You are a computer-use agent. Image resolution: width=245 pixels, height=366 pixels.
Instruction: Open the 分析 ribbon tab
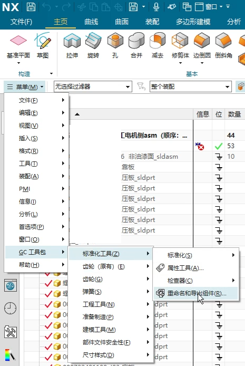point(234,22)
